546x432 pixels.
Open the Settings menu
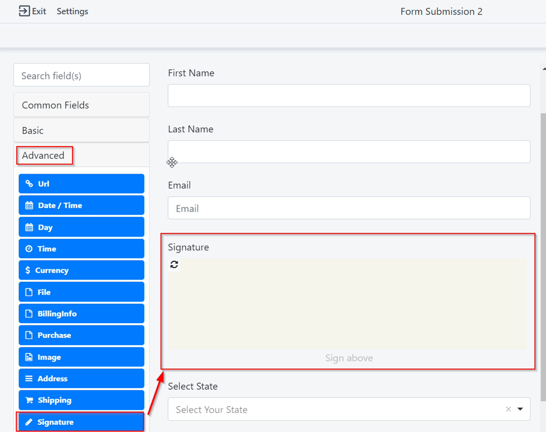coord(72,11)
